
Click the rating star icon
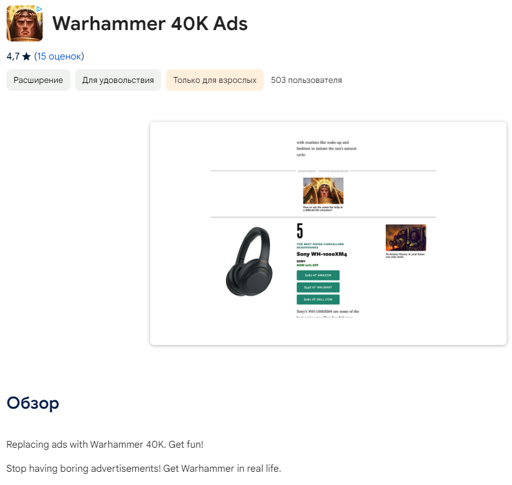pyautogui.click(x=26, y=56)
